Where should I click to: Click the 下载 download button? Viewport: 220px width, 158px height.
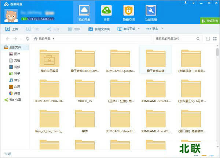pyautogui.click(x=32, y=29)
